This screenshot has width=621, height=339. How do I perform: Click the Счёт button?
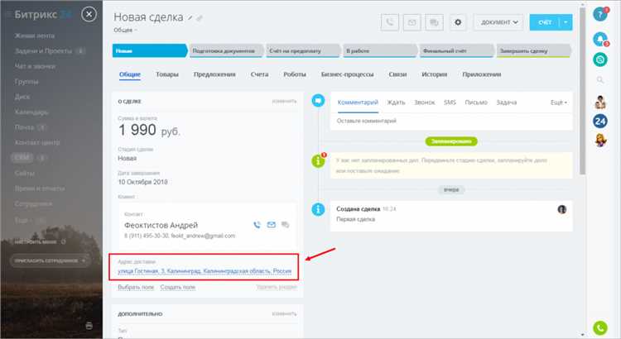pos(545,22)
